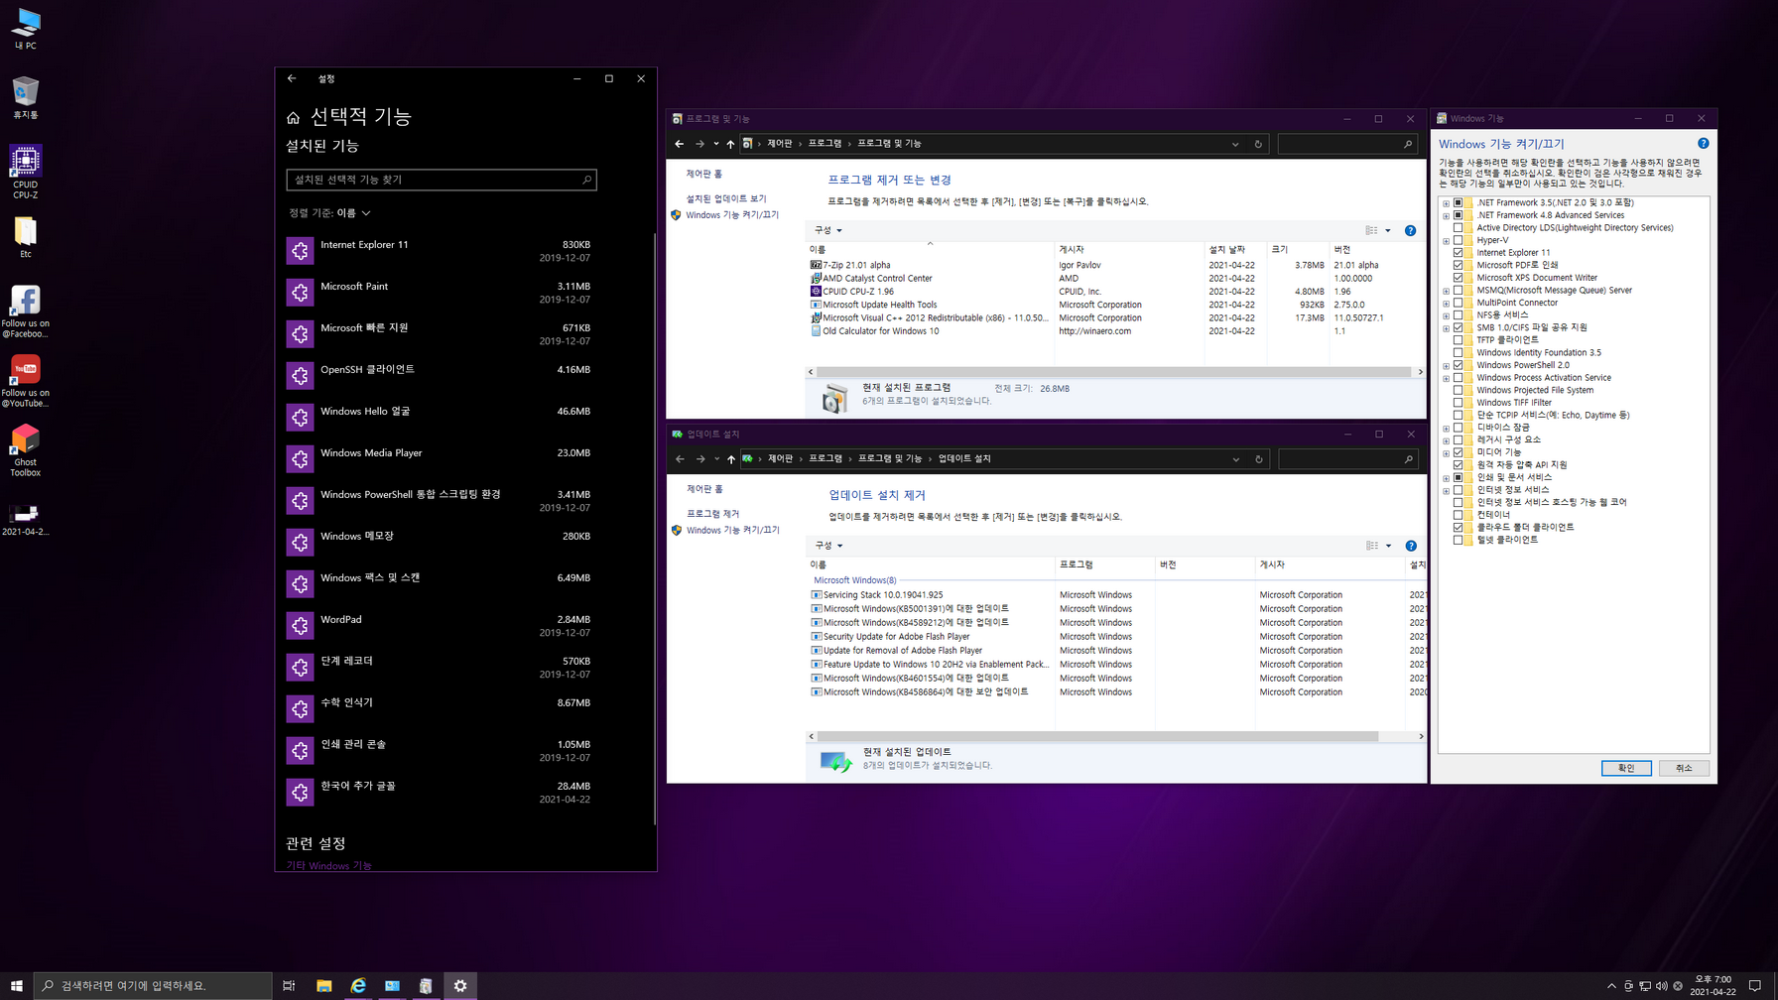1778x1000 pixels.
Task: Check the TFTP 클라이언트 checkbox
Action: point(1458,340)
